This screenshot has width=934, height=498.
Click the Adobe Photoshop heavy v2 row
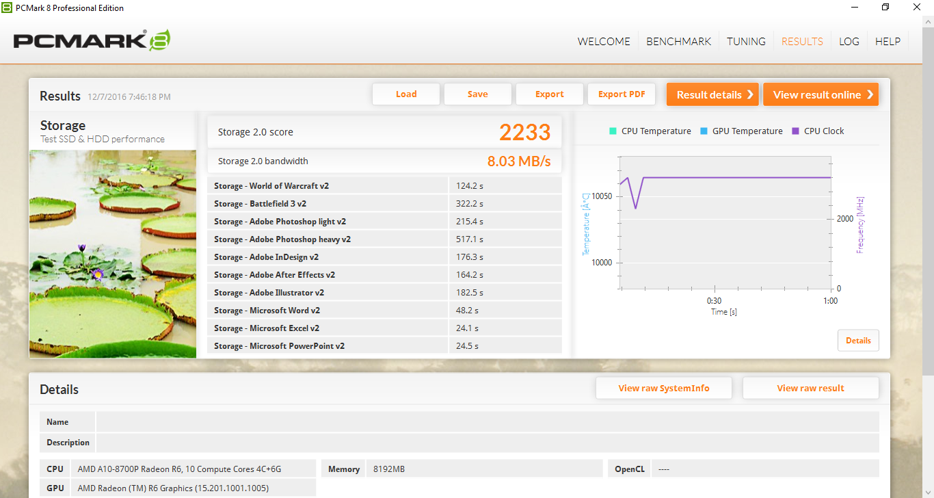point(384,239)
